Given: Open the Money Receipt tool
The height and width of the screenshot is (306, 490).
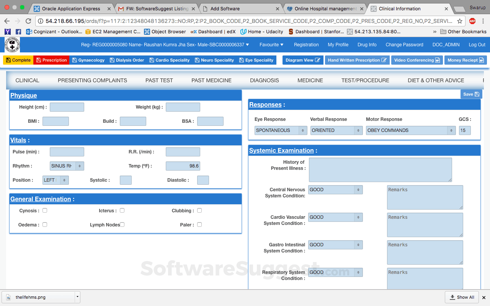Looking at the screenshot, I should tap(465, 60).
